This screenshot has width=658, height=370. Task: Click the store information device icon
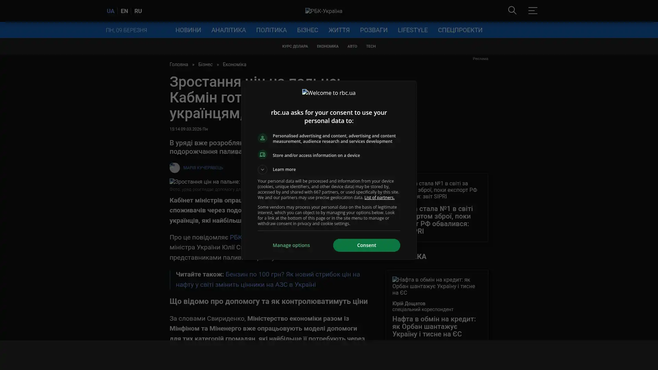(x=263, y=155)
